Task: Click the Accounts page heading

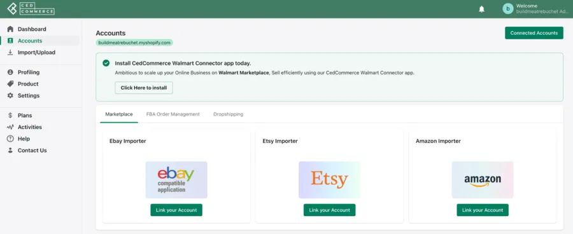Action: [110, 33]
